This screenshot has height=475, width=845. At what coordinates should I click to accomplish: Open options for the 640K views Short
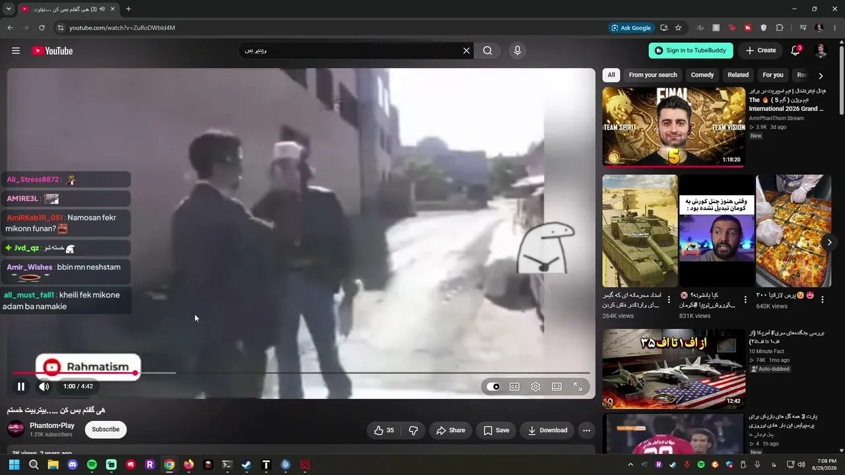pyautogui.click(x=823, y=300)
